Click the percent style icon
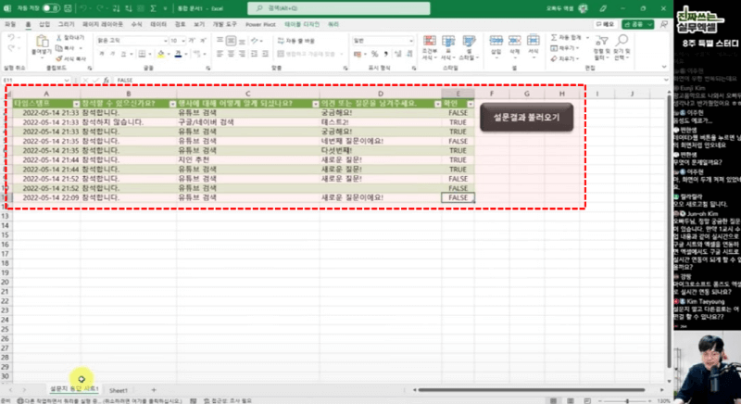This screenshot has width=741, height=404. pos(375,55)
